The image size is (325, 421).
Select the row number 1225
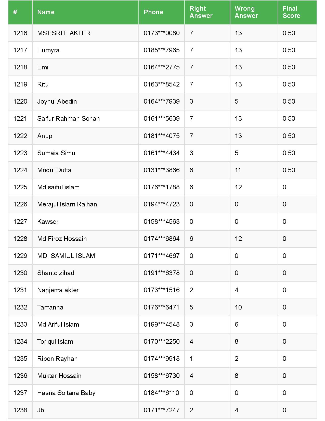[20, 187]
